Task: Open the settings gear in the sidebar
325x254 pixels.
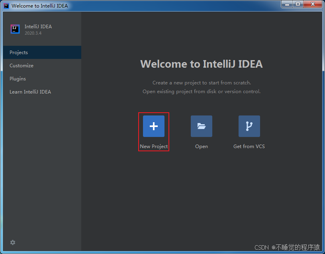Action: (x=13, y=242)
